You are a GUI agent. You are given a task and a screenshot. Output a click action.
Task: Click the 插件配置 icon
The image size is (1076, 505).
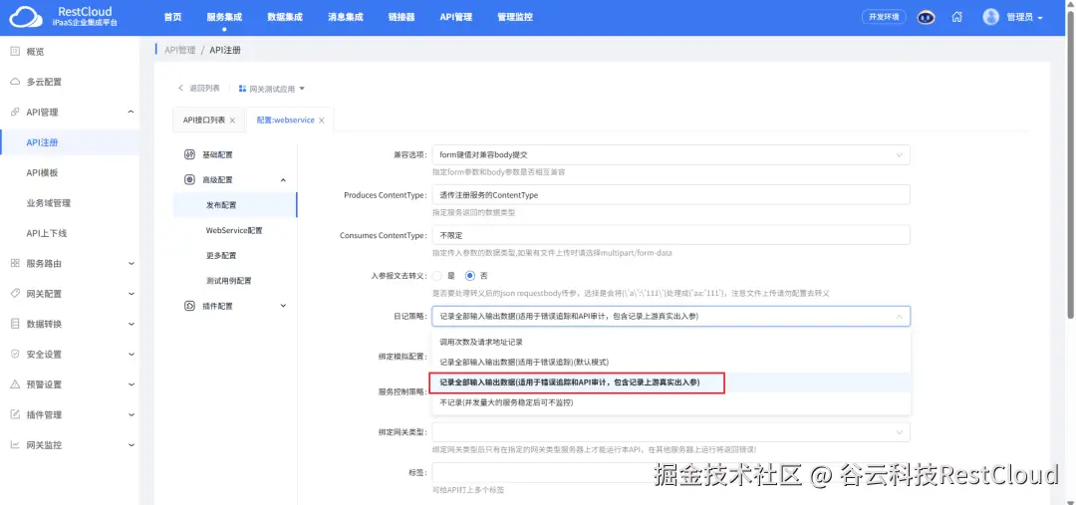coord(190,306)
